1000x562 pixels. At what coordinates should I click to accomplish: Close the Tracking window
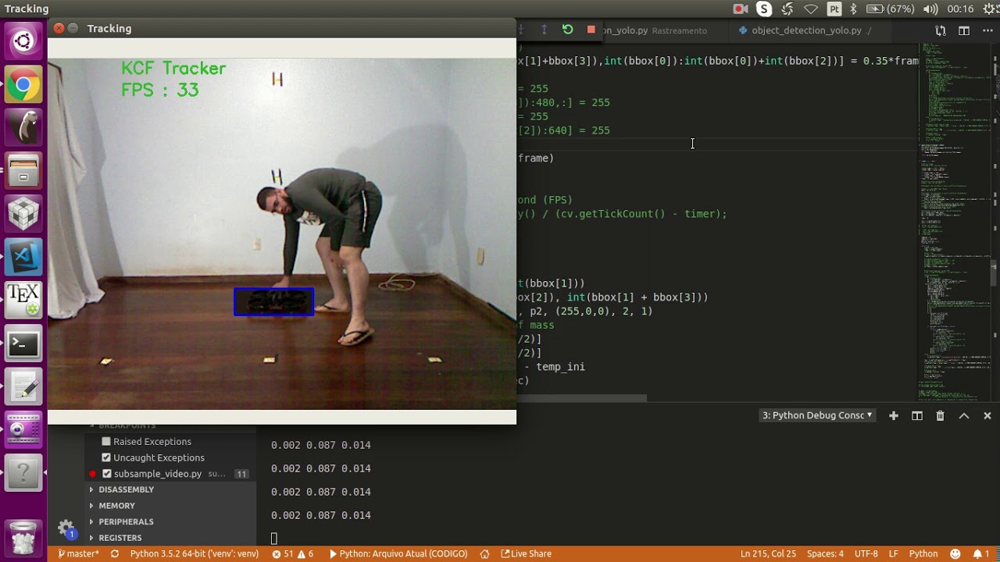59,28
